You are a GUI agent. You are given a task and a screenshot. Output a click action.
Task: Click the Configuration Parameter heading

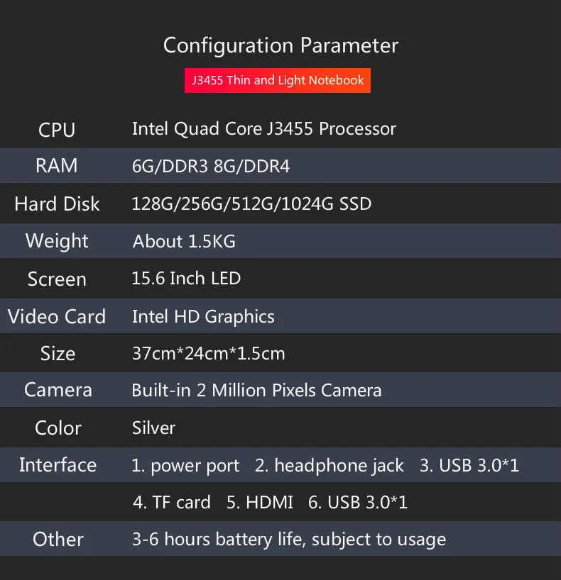pyautogui.click(x=280, y=45)
